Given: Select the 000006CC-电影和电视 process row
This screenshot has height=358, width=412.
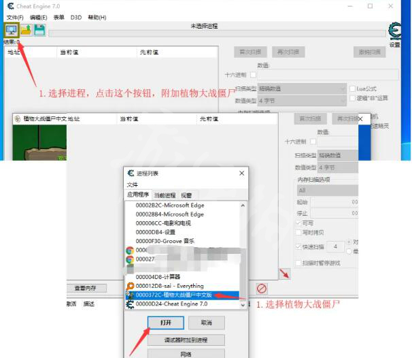Looking at the screenshot, I should pos(182,223).
